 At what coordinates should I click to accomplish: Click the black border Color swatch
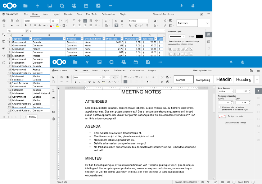click(199, 36)
